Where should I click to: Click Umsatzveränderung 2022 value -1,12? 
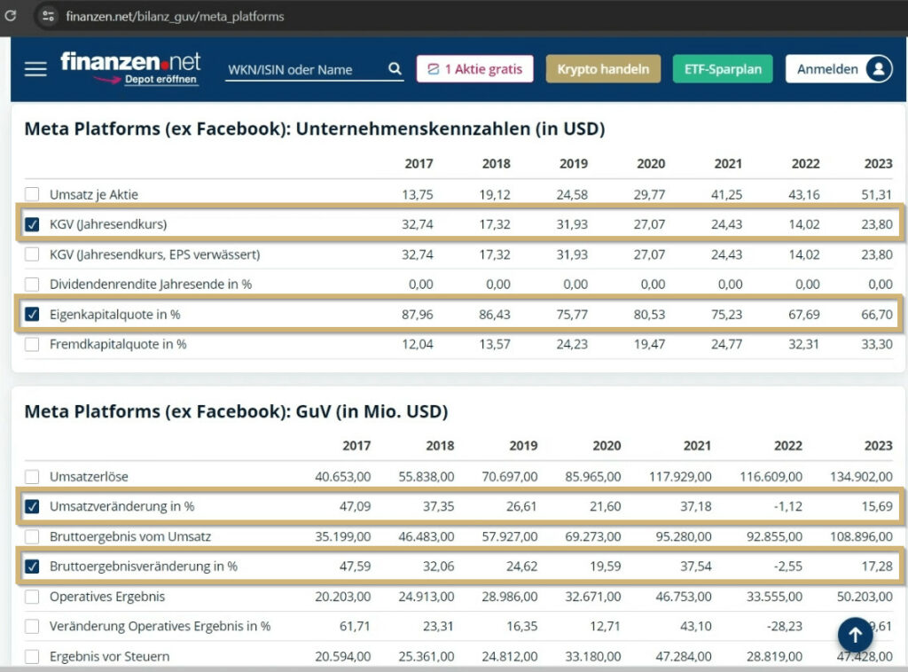[787, 506]
